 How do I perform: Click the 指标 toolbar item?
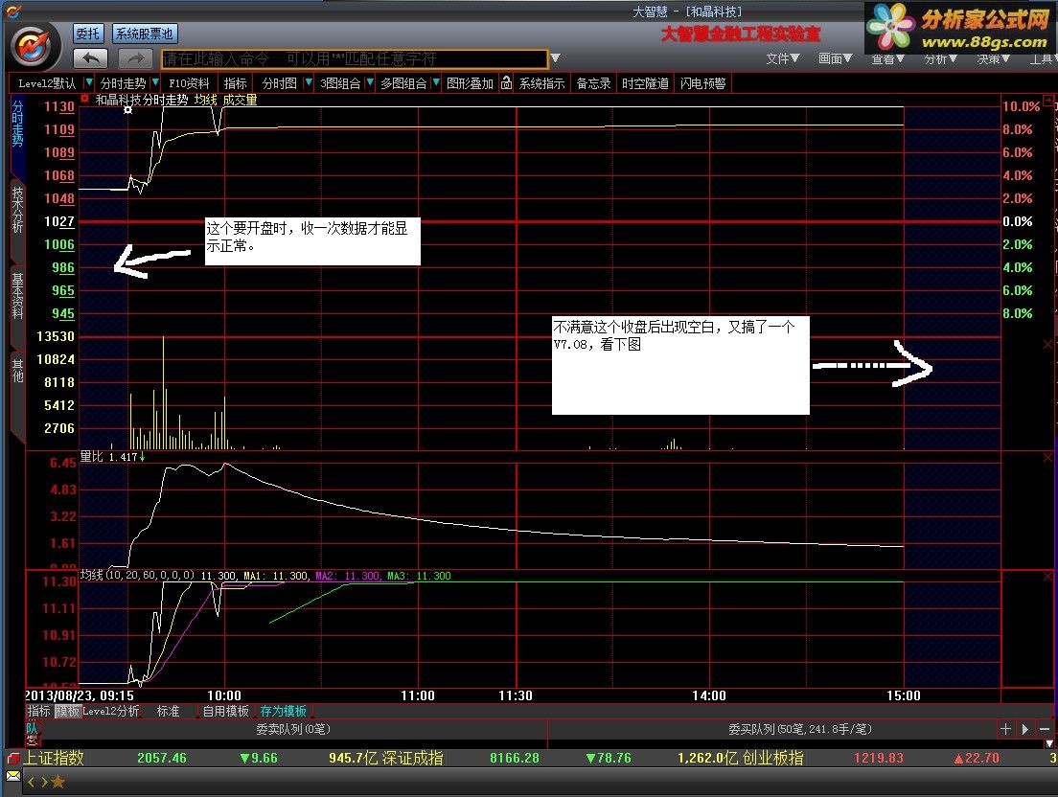point(235,83)
